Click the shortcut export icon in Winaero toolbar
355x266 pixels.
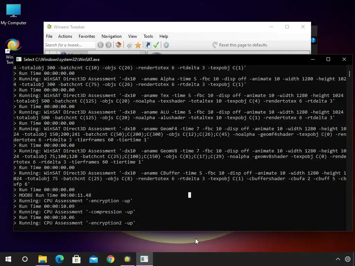148,45
